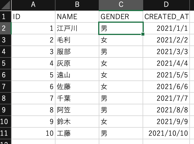Click the date cell 2021/10/10

point(167,133)
